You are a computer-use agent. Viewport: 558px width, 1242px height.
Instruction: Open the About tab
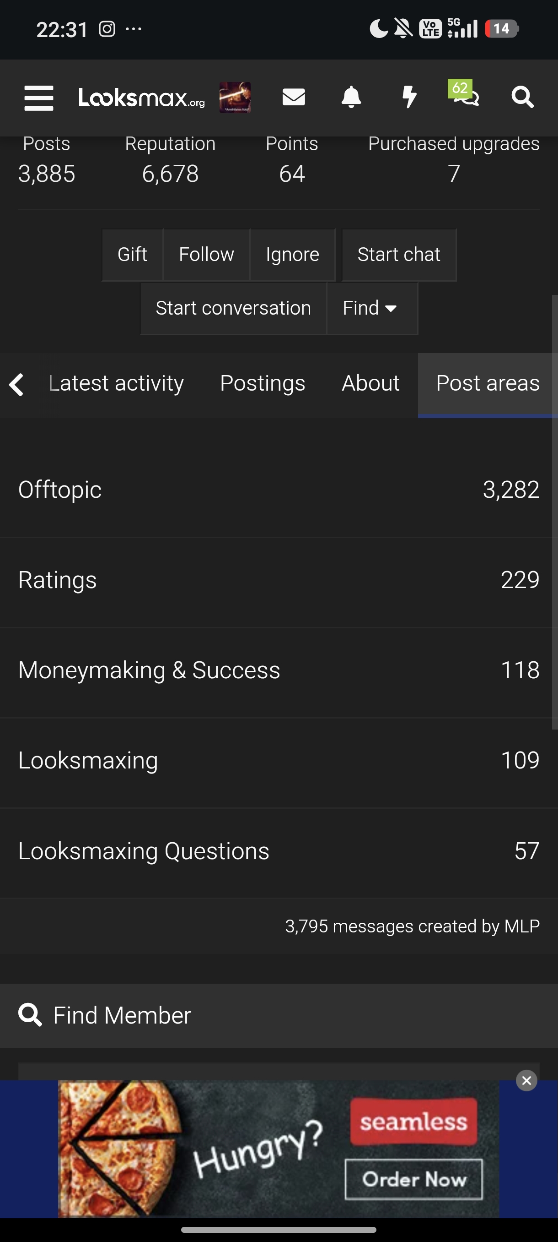pyautogui.click(x=370, y=384)
